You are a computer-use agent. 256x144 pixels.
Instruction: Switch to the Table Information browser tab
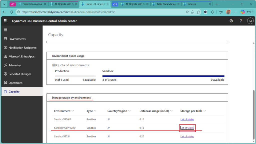point(32,4)
